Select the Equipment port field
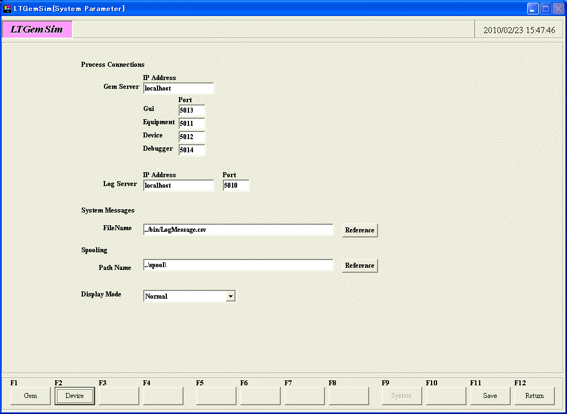The width and height of the screenshot is (567, 414). coord(191,124)
